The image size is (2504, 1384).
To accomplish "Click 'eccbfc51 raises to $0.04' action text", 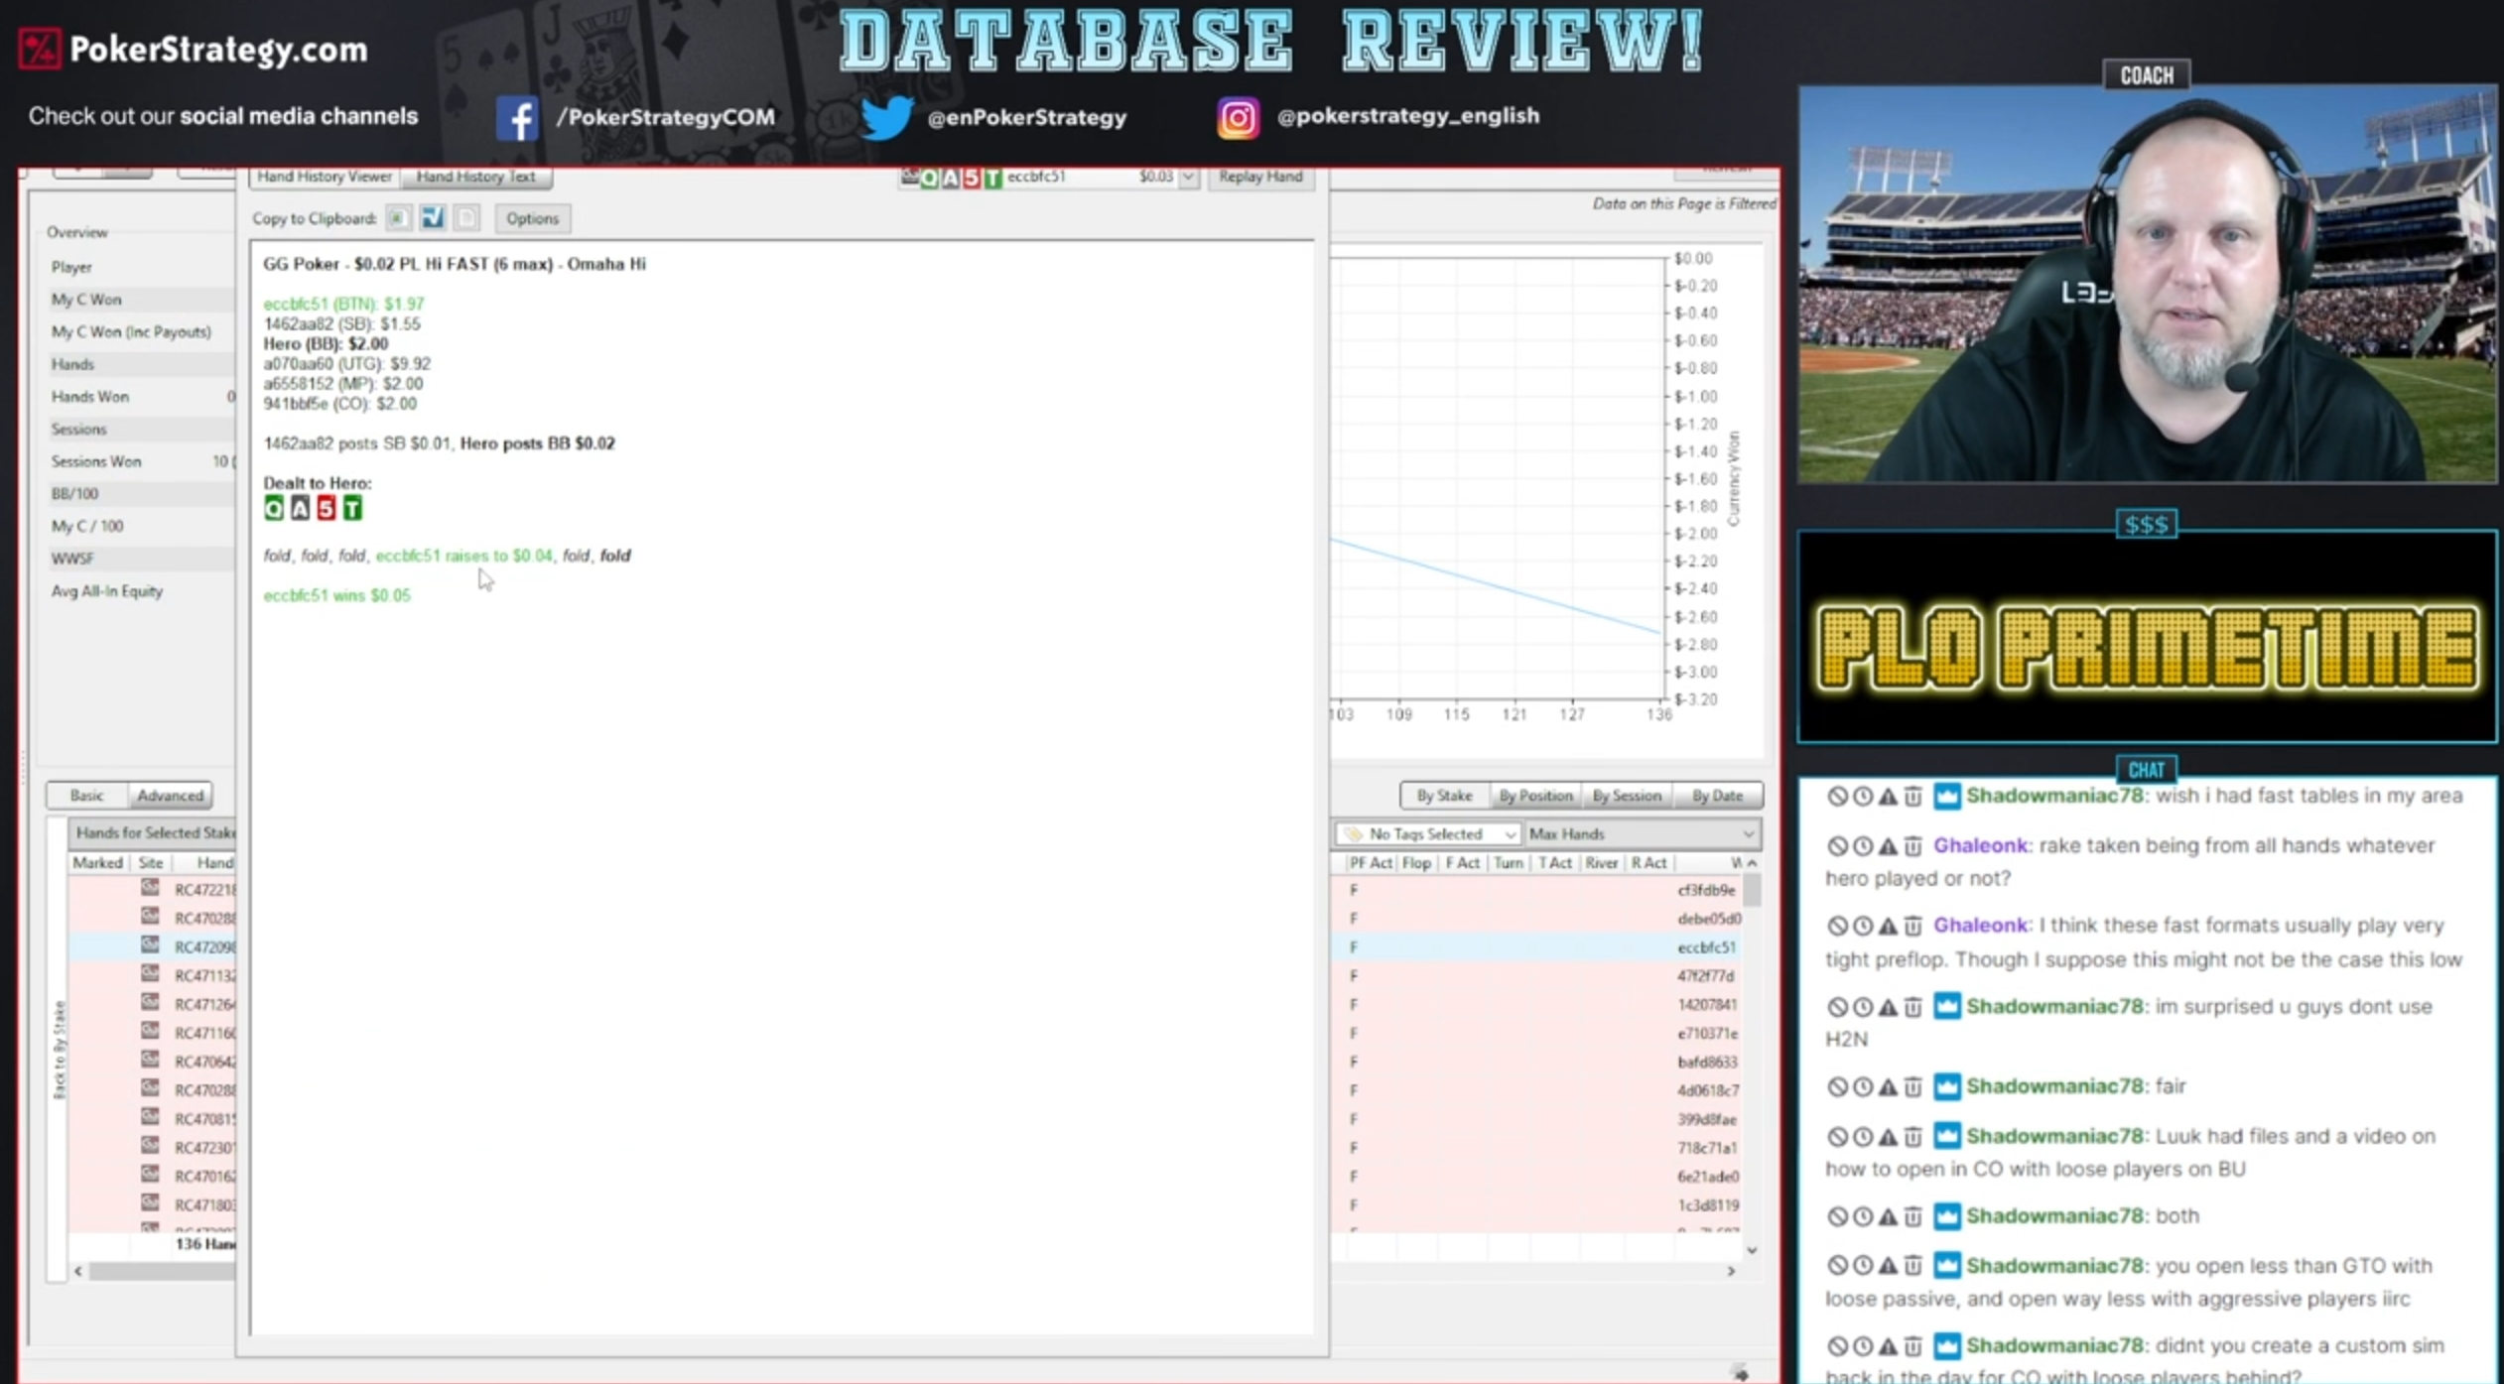I will point(463,556).
